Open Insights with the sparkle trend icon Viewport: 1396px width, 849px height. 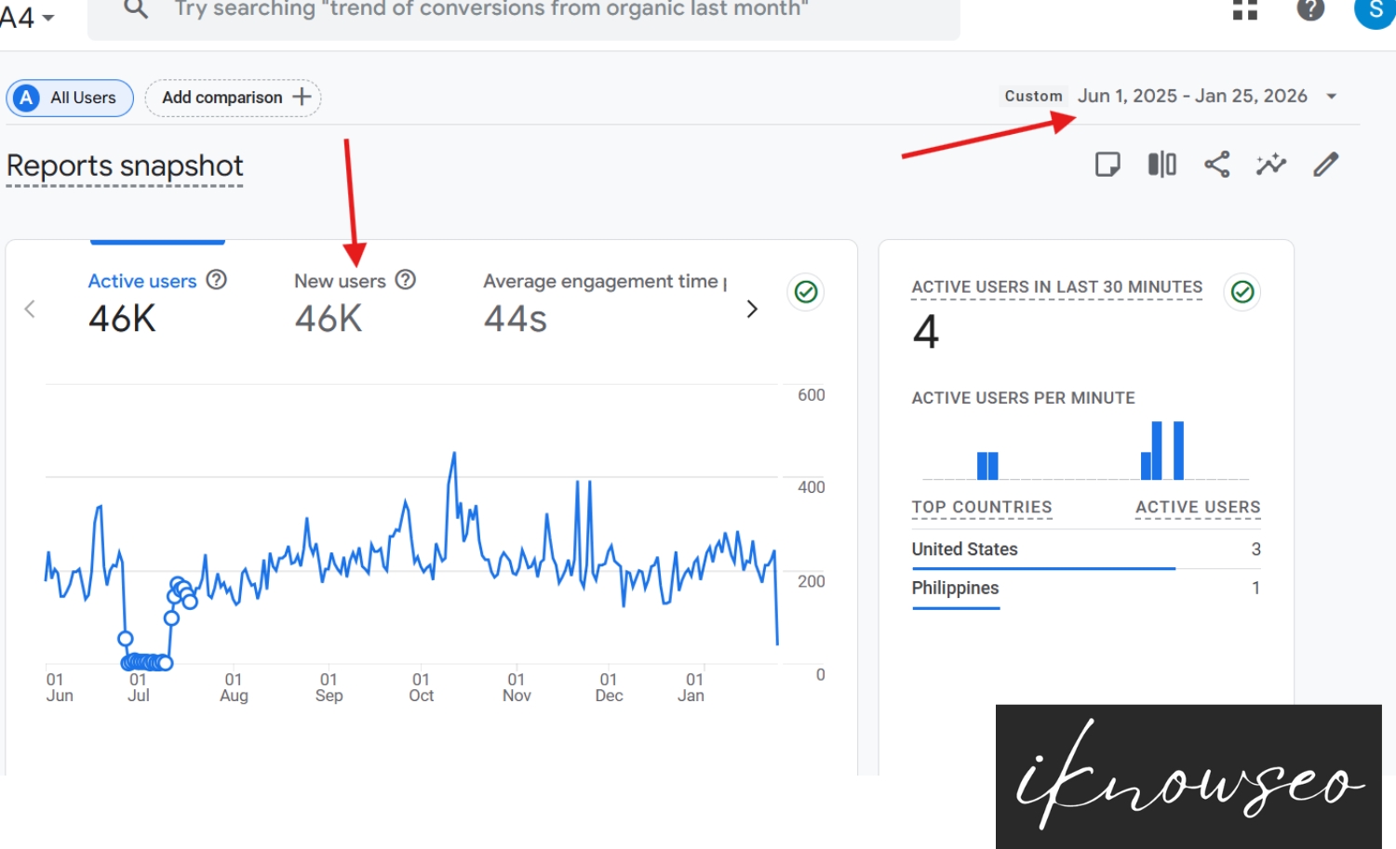pyautogui.click(x=1271, y=164)
